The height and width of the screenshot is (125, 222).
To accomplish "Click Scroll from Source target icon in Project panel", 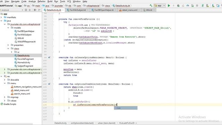I will (26, 10).
